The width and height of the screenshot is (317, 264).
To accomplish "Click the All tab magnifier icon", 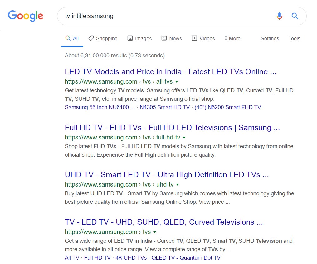I will pyautogui.click(x=68, y=38).
